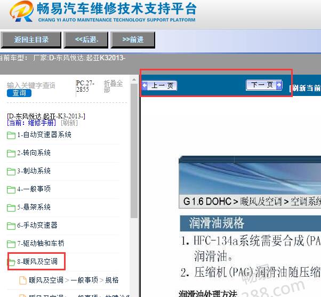Click the 润滑油处理方法 subheading
This screenshot has width=321, height=297.
[208, 293]
